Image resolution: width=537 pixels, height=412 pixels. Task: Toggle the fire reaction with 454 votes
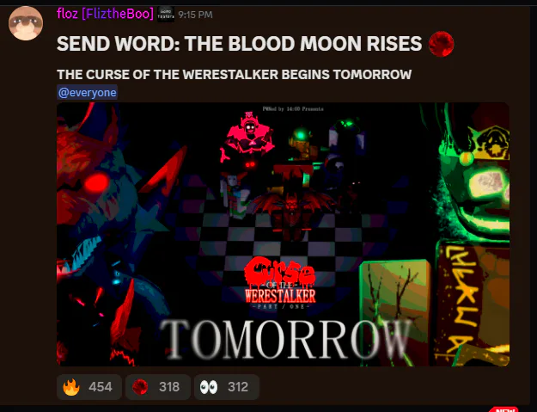coord(89,387)
